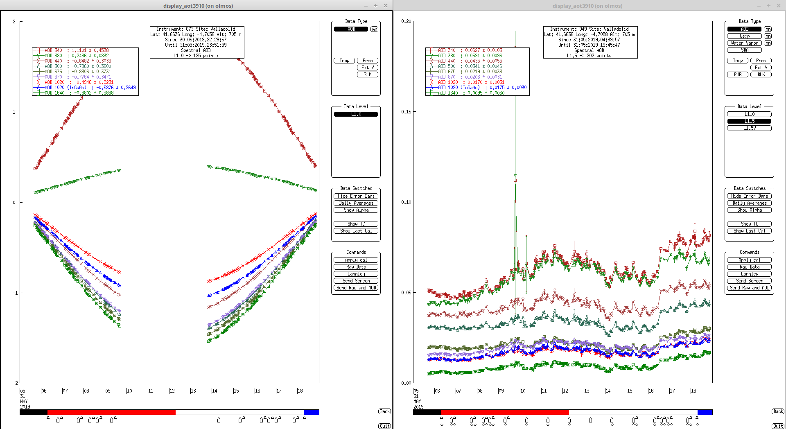Toggle Show Last Cal in right window
The image size is (786, 429).
(750, 231)
